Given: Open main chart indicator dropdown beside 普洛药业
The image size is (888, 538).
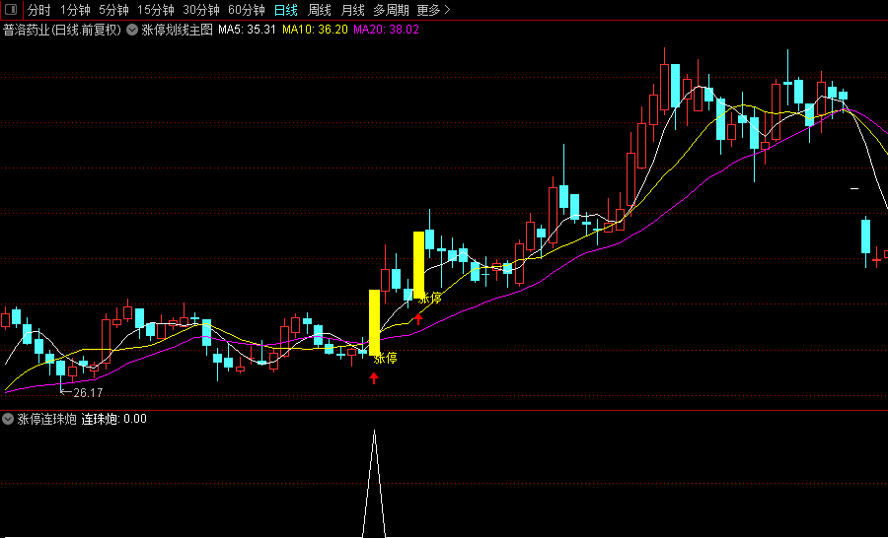Looking at the screenshot, I should (132, 30).
